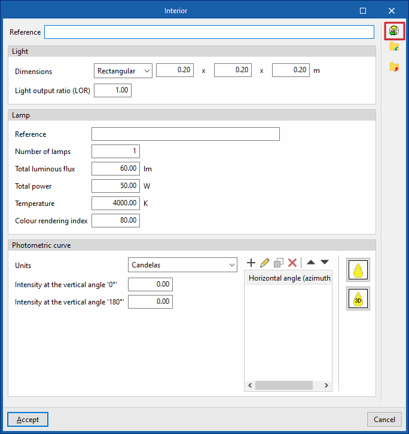Click the first dimension value field
Image resolution: width=409 pixels, height=434 pixels.
[175, 70]
